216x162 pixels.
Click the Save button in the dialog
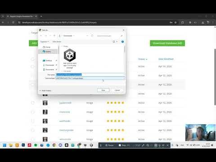coord(103,90)
